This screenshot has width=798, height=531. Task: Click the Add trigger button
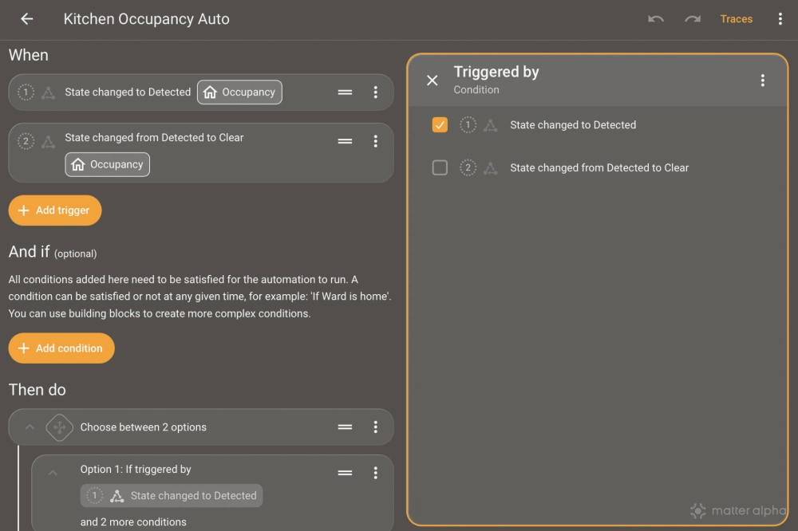[x=55, y=210]
